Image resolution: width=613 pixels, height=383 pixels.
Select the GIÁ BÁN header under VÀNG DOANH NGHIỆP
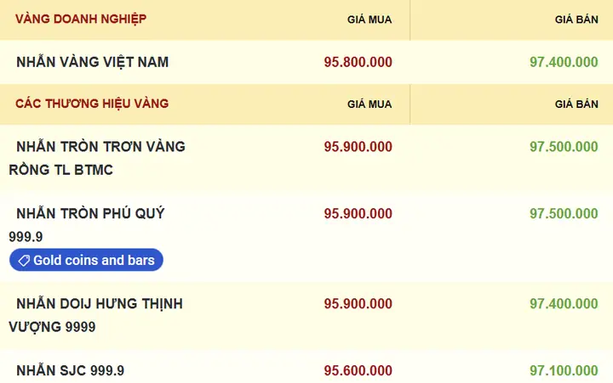[x=576, y=20]
